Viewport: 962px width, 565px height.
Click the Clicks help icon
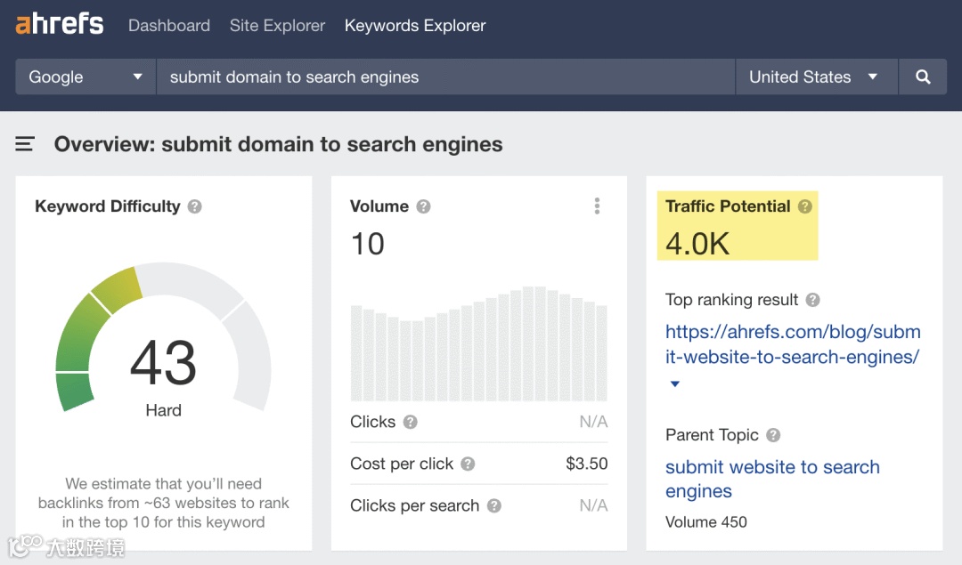pyautogui.click(x=410, y=422)
